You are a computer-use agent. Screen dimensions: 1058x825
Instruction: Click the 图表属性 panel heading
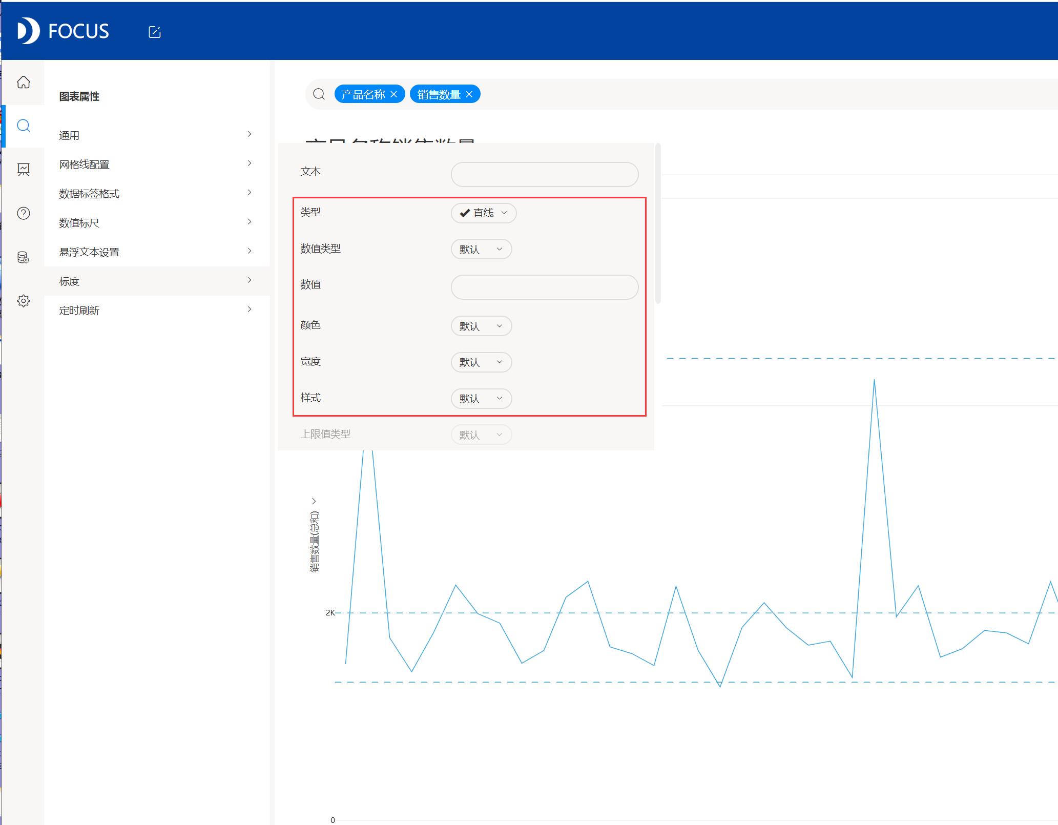click(x=79, y=96)
